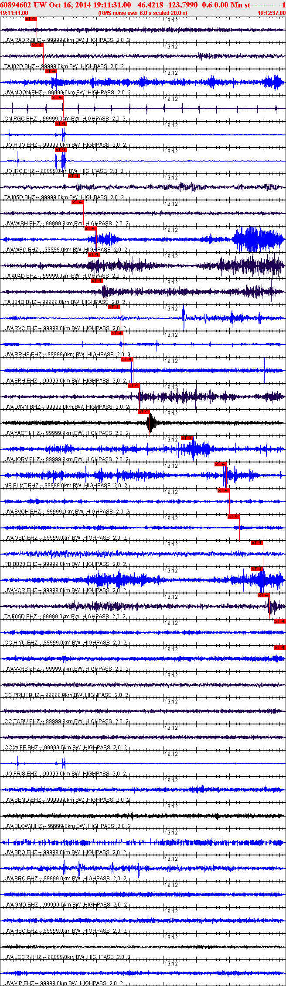The width and height of the screenshot is (286, 986).
Task: Click the 19:12 time tick above the UW.RADR trace
Action: click(171, 20)
